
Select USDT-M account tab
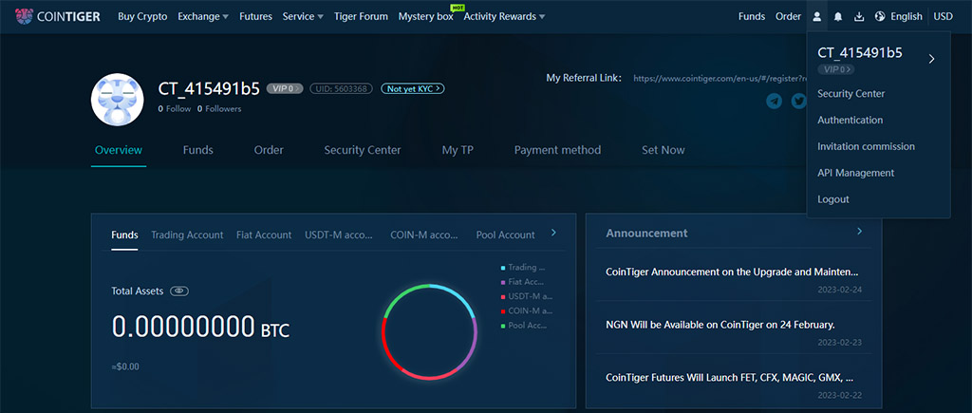pos(339,235)
